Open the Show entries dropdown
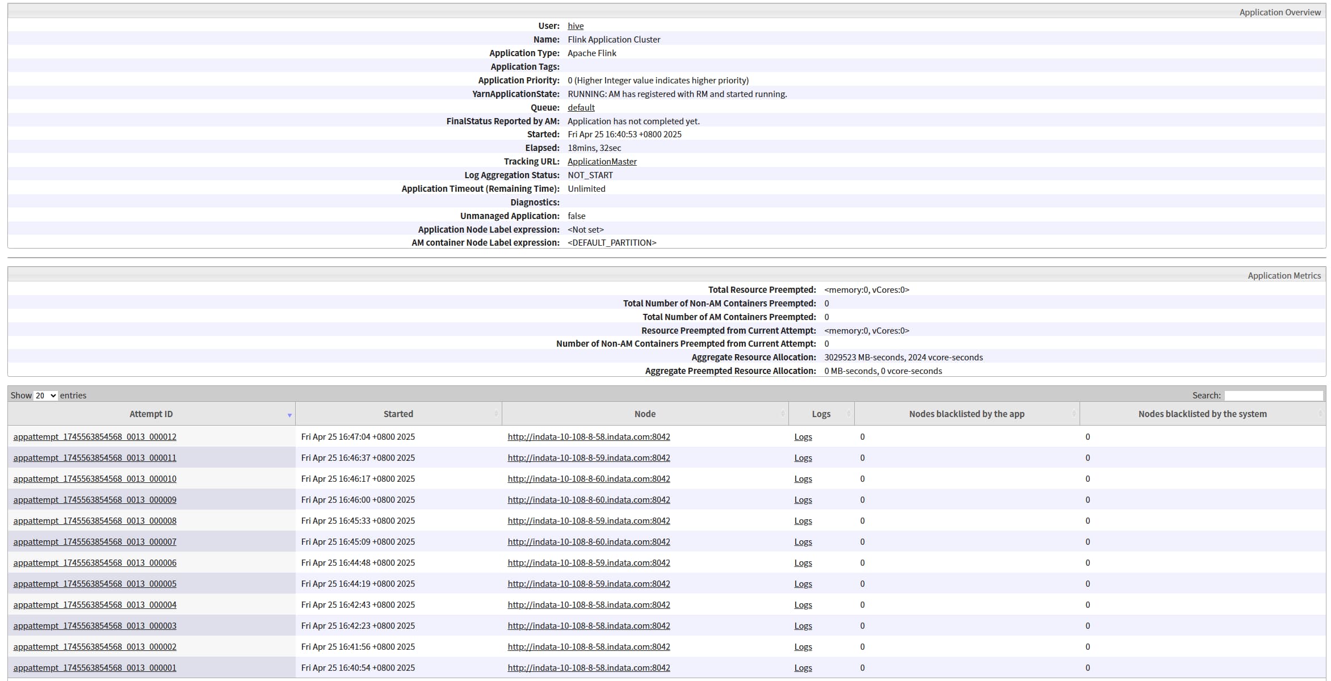Image resolution: width=1331 pixels, height=681 pixels. (x=45, y=396)
